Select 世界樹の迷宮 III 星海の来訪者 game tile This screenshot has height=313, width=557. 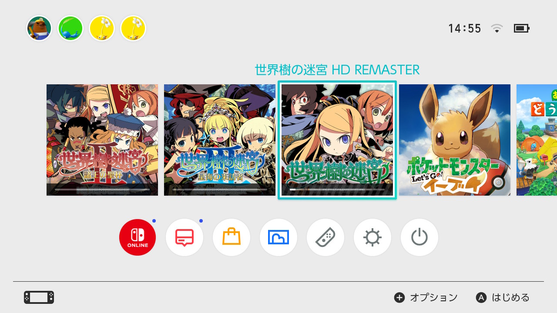click(x=220, y=140)
